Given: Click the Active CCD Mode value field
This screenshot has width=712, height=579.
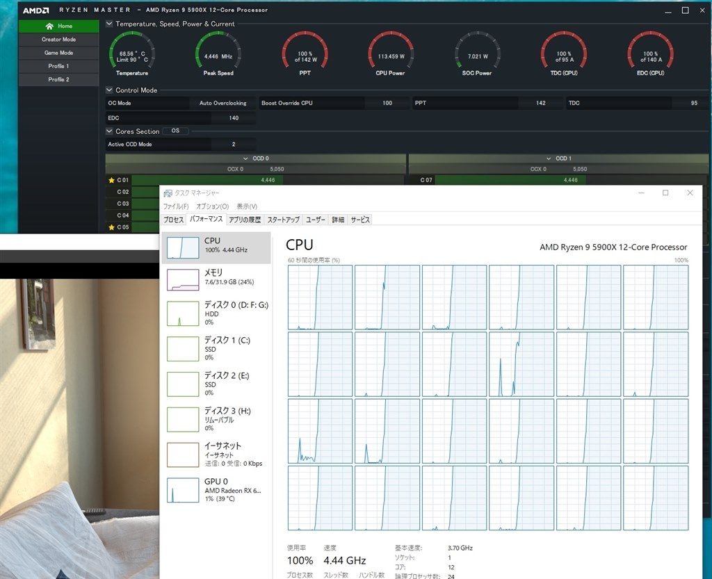Looking at the screenshot, I should (x=234, y=145).
